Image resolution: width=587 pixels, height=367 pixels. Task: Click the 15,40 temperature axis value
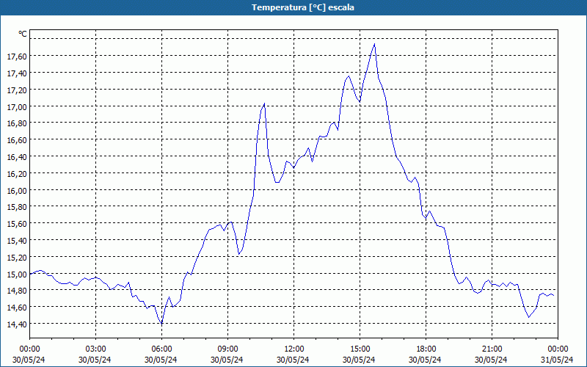[17, 241]
